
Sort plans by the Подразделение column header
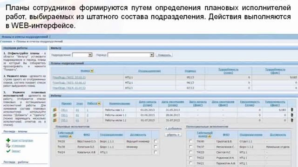pos(149,71)
